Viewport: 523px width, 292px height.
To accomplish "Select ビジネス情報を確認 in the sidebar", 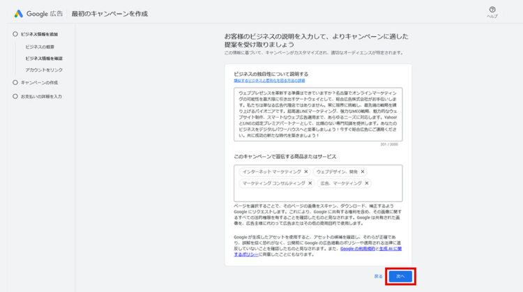I will [x=43, y=59].
